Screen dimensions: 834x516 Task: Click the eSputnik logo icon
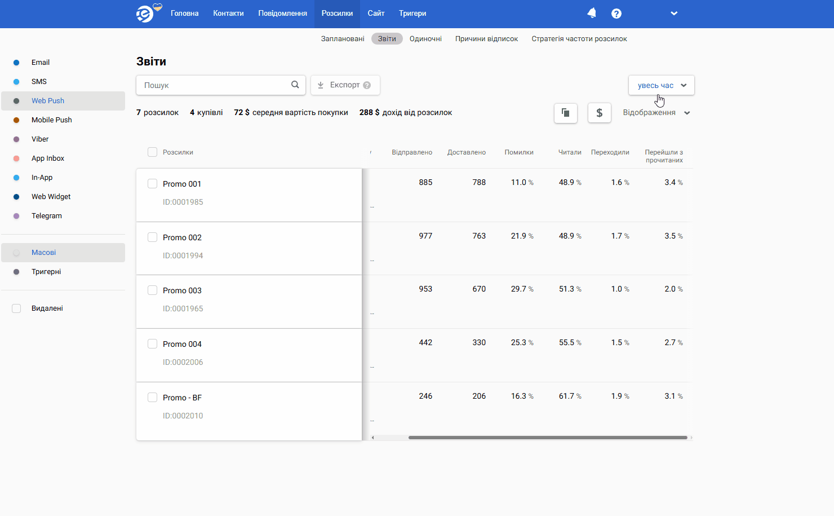(x=145, y=14)
